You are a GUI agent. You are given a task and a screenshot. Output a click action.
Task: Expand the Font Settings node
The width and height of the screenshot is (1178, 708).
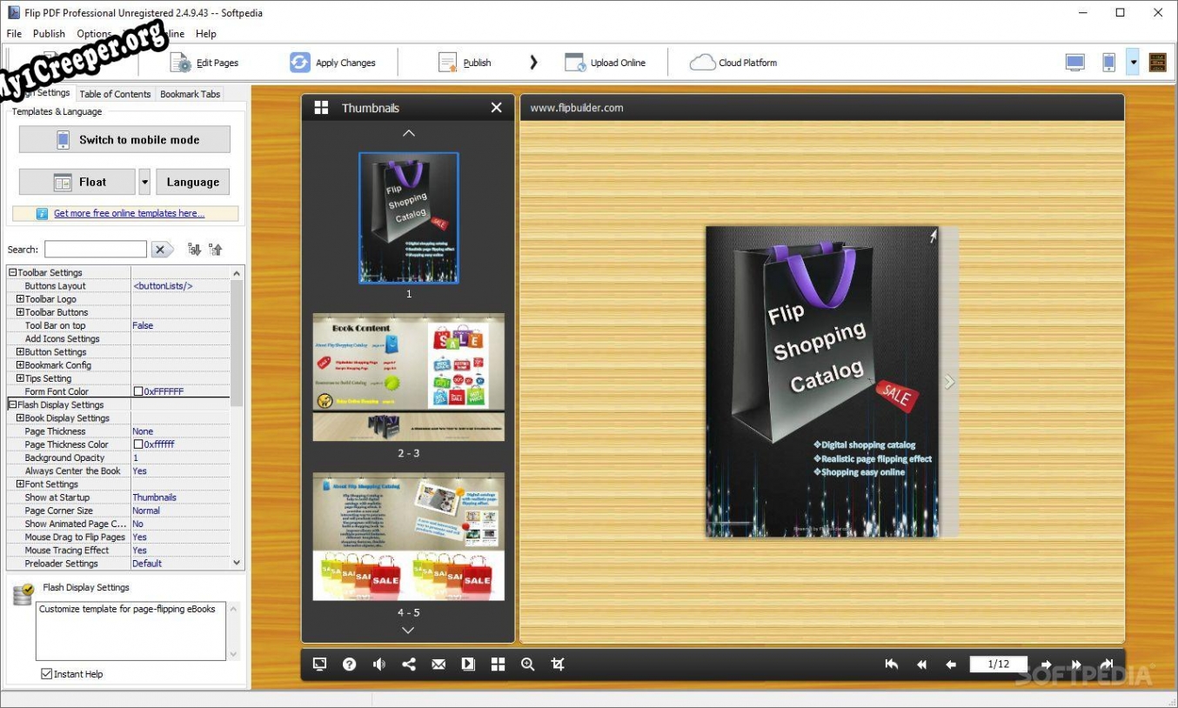click(20, 484)
